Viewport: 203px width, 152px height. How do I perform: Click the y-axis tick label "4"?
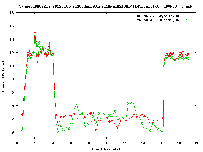tap(13, 106)
